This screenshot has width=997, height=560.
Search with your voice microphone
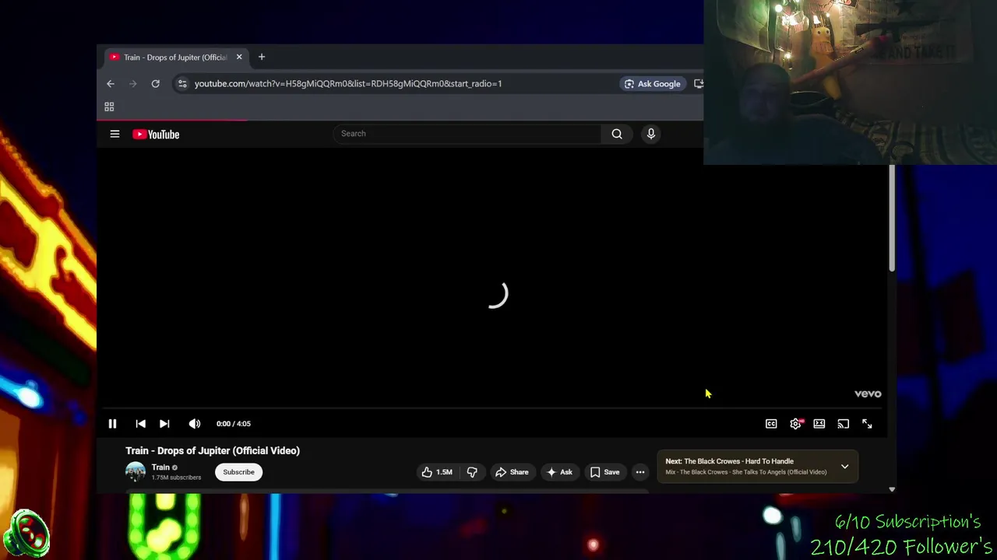point(651,134)
